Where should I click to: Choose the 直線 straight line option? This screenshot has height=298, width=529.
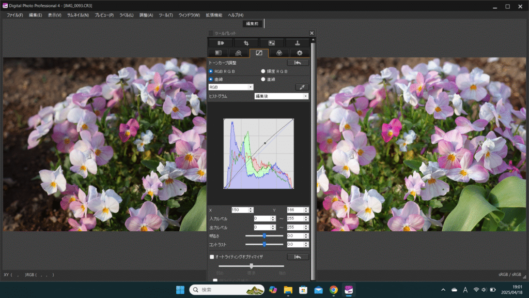(263, 79)
